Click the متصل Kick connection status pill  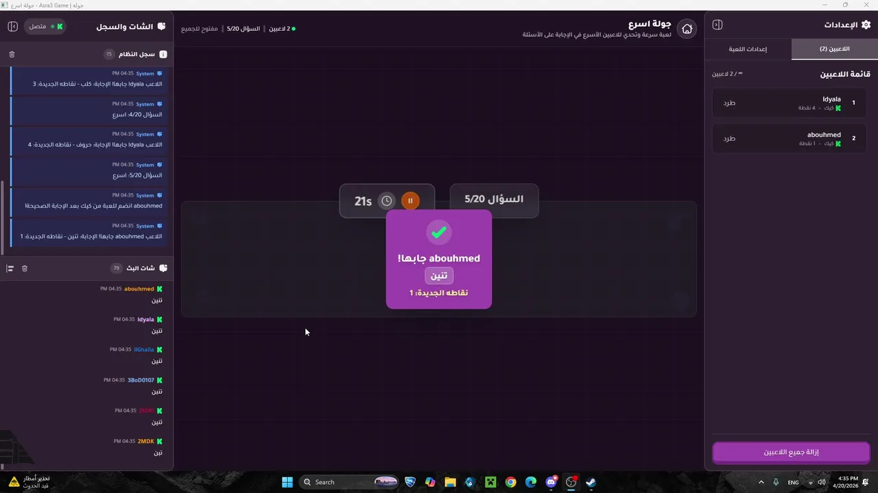click(x=46, y=27)
